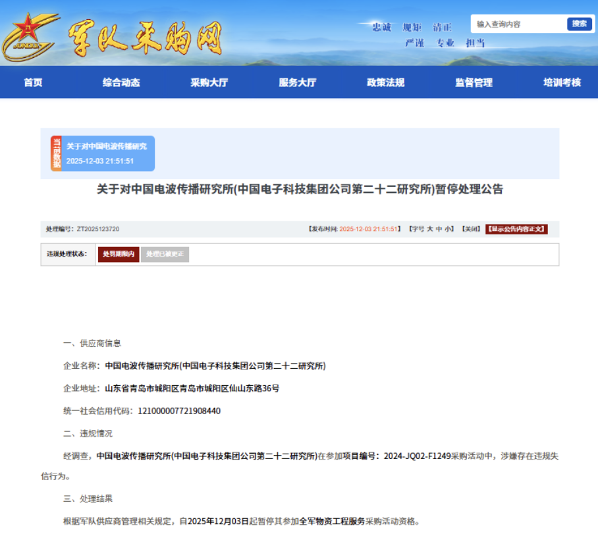
Task: Set font size to 中 (medium)
Action: [439, 229]
